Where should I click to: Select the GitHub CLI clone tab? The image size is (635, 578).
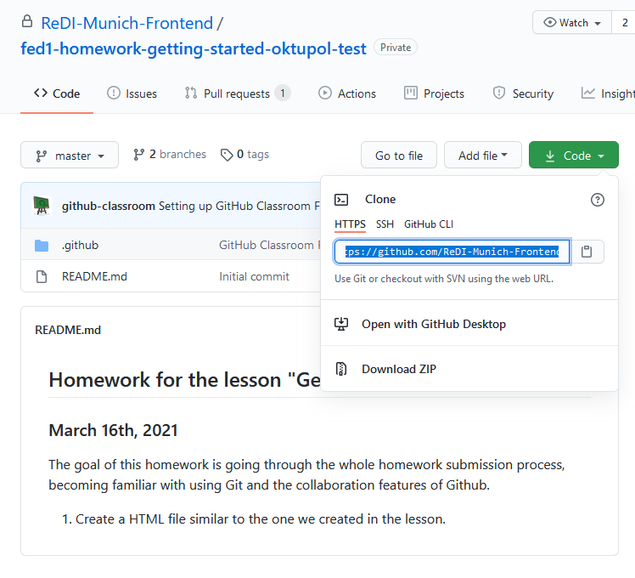pyautogui.click(x=428, y=224)
